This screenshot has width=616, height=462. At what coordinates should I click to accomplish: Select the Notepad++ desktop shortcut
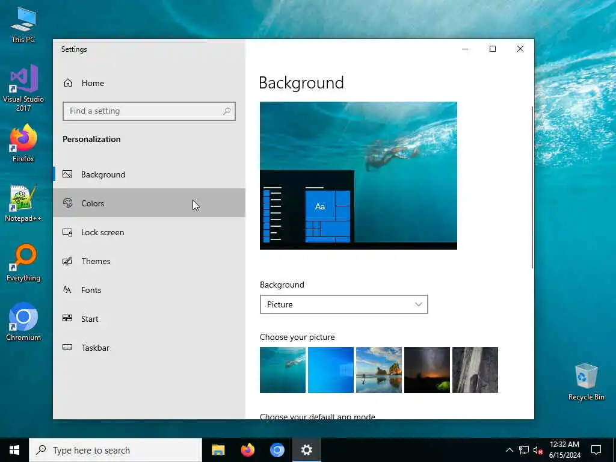[x=23, y=203]
